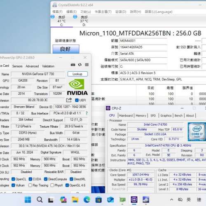Expand the system tray hidden icons chevron
Screen dimensions: 206x206
171,199
